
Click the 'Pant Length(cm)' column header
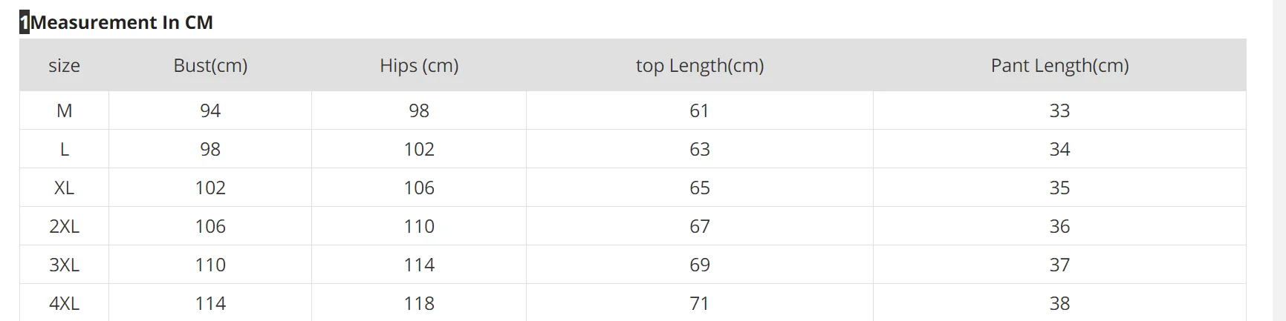(x=1059, y=65)
